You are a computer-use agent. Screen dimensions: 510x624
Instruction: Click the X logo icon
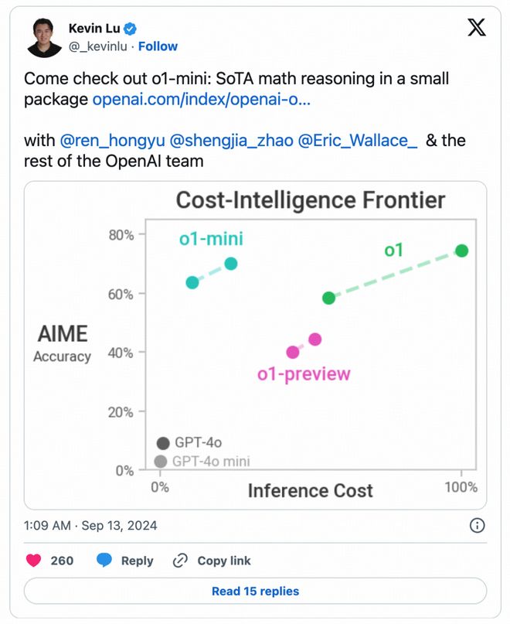pyautogui.click(x=477, y=29)
